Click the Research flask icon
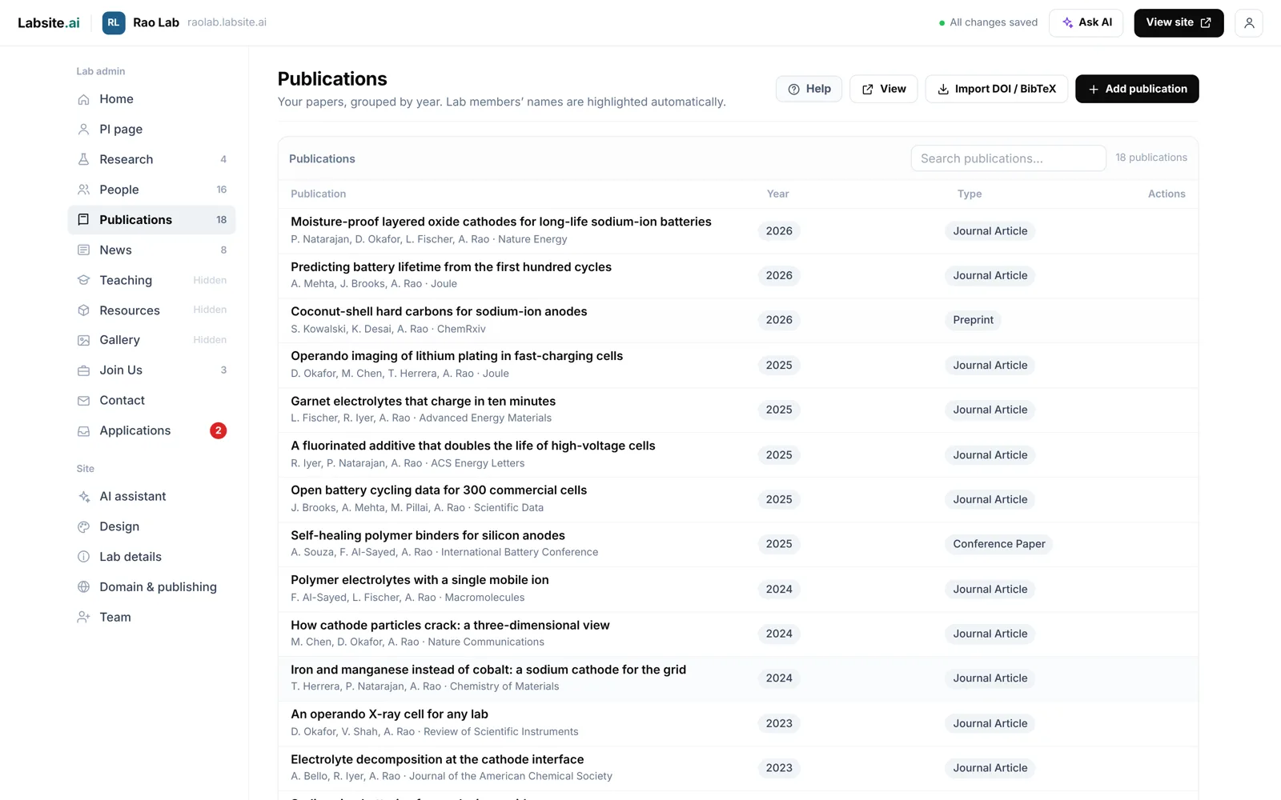Screen dimensions: 1281x800 [83, 159]
